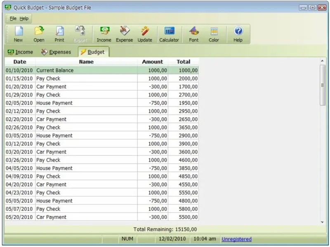Screen dimensions: 330x247
Task: Click the 12/02/2010 date in status bar
Action: point(172,239)
